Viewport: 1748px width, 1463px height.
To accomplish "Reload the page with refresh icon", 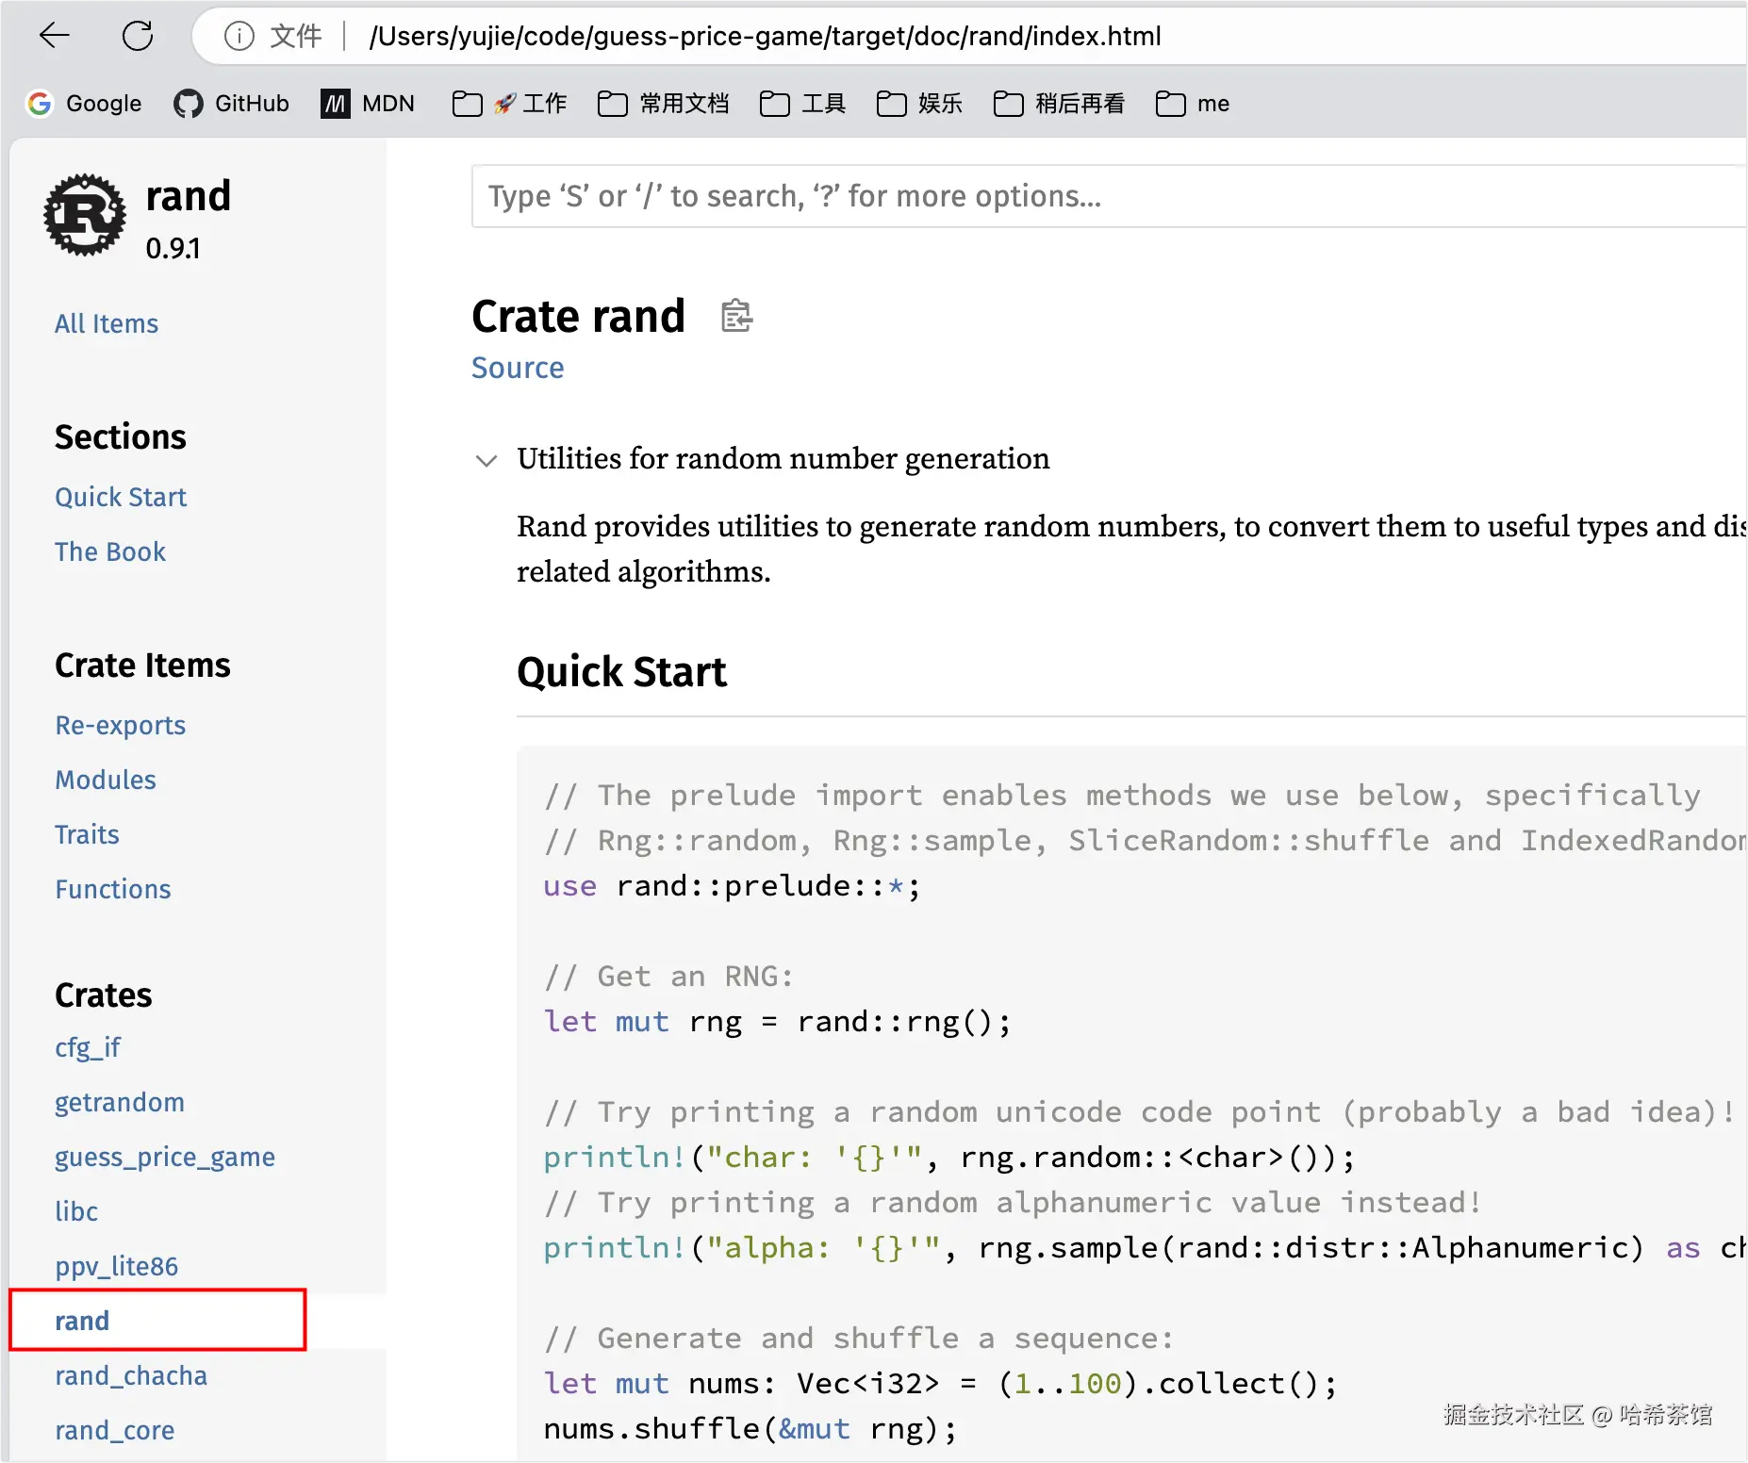I will (x=138, y=36).
